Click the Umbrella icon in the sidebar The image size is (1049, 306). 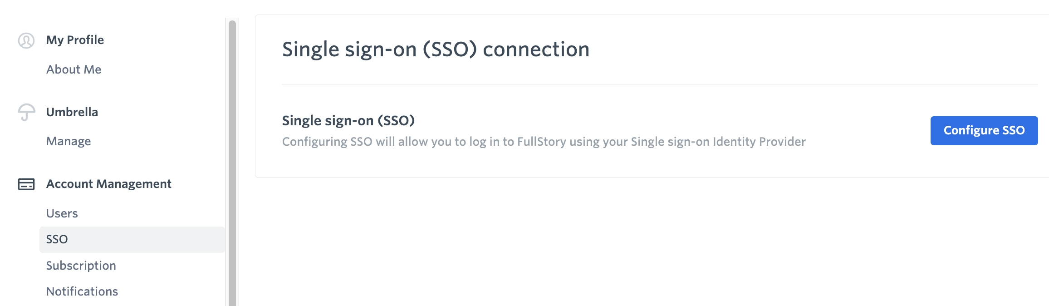(26, 112)
